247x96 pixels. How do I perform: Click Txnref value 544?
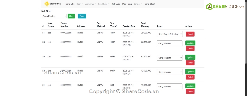112,85
